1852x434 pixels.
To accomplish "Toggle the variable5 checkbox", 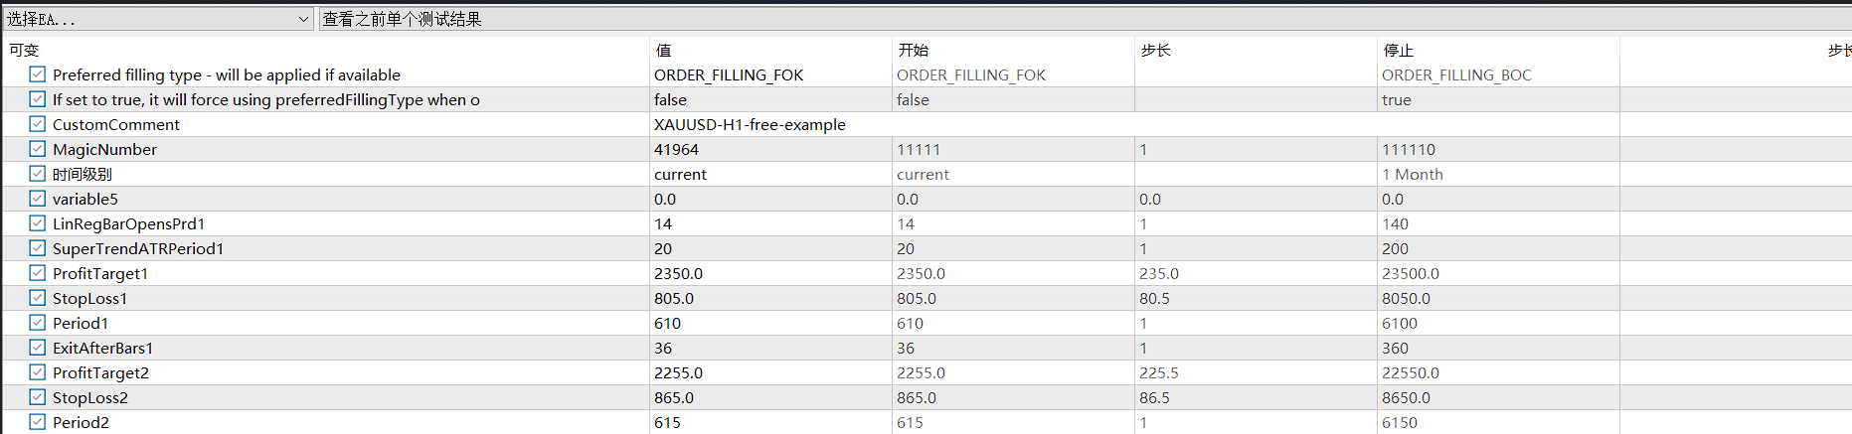I will 38,199.
